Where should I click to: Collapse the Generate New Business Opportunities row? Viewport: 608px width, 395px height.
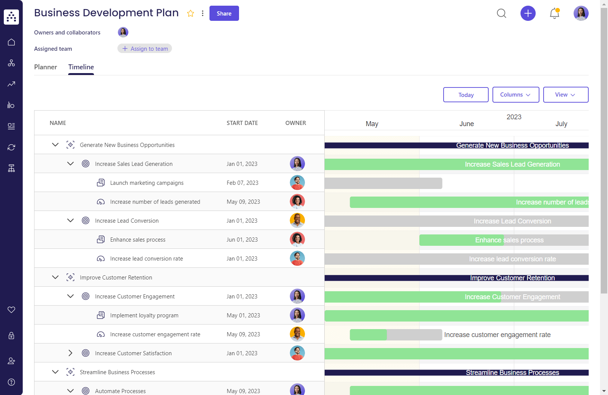pyautogui.click(x=55, y=145)
